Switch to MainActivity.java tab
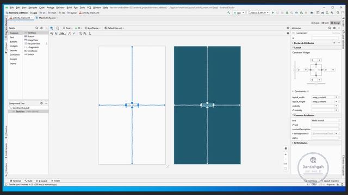Image resolution: width=348 pixels, height=195 pixels. 47,18
